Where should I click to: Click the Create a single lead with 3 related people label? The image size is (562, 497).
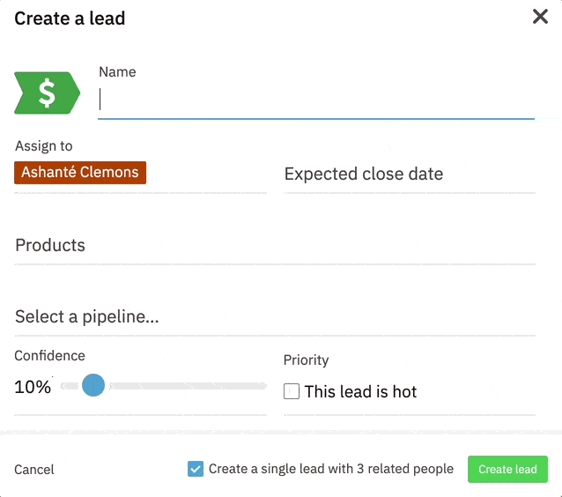pos(331,469)
